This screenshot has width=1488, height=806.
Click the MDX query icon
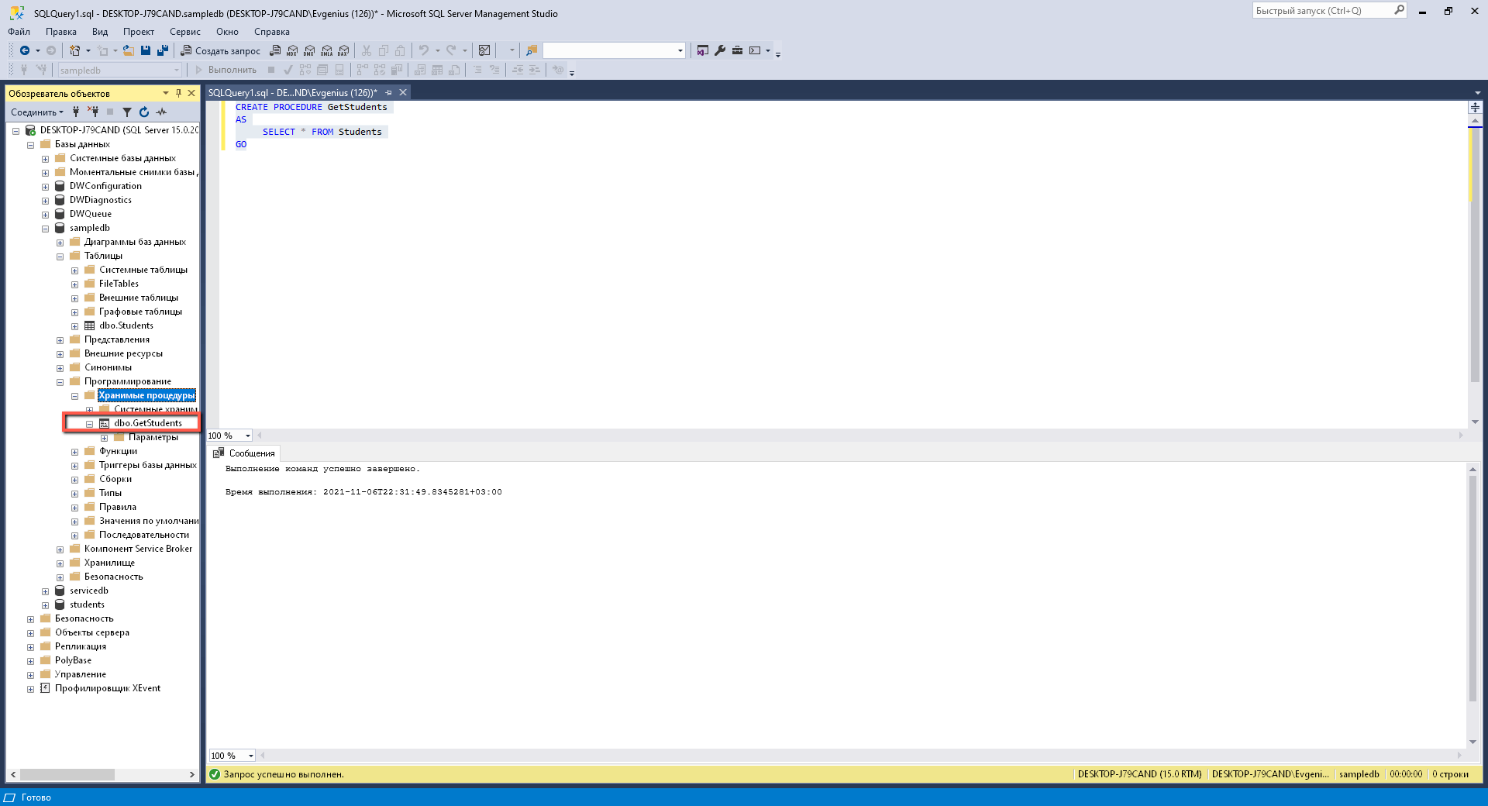[x=292, y=50]
